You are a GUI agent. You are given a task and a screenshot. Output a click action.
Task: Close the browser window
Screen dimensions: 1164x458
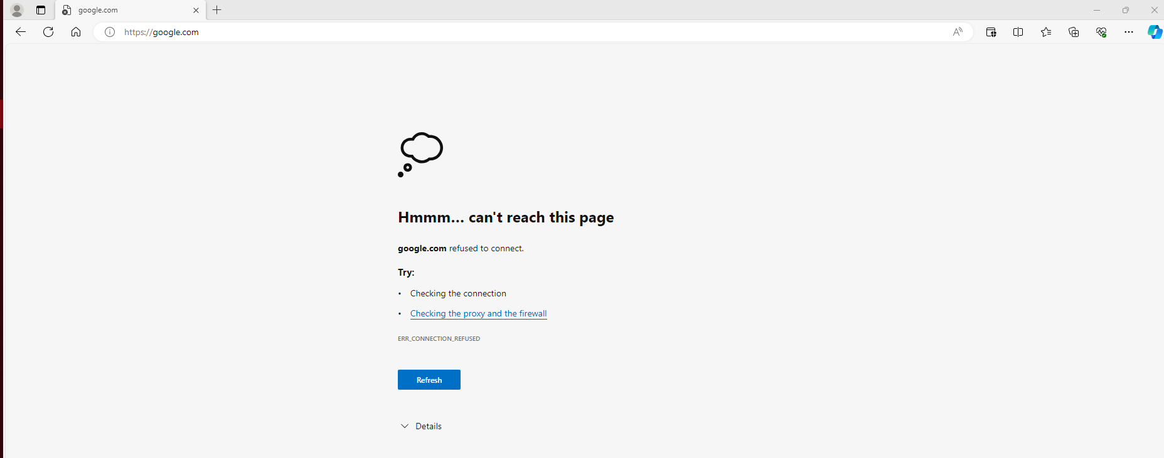(1154, 10)
